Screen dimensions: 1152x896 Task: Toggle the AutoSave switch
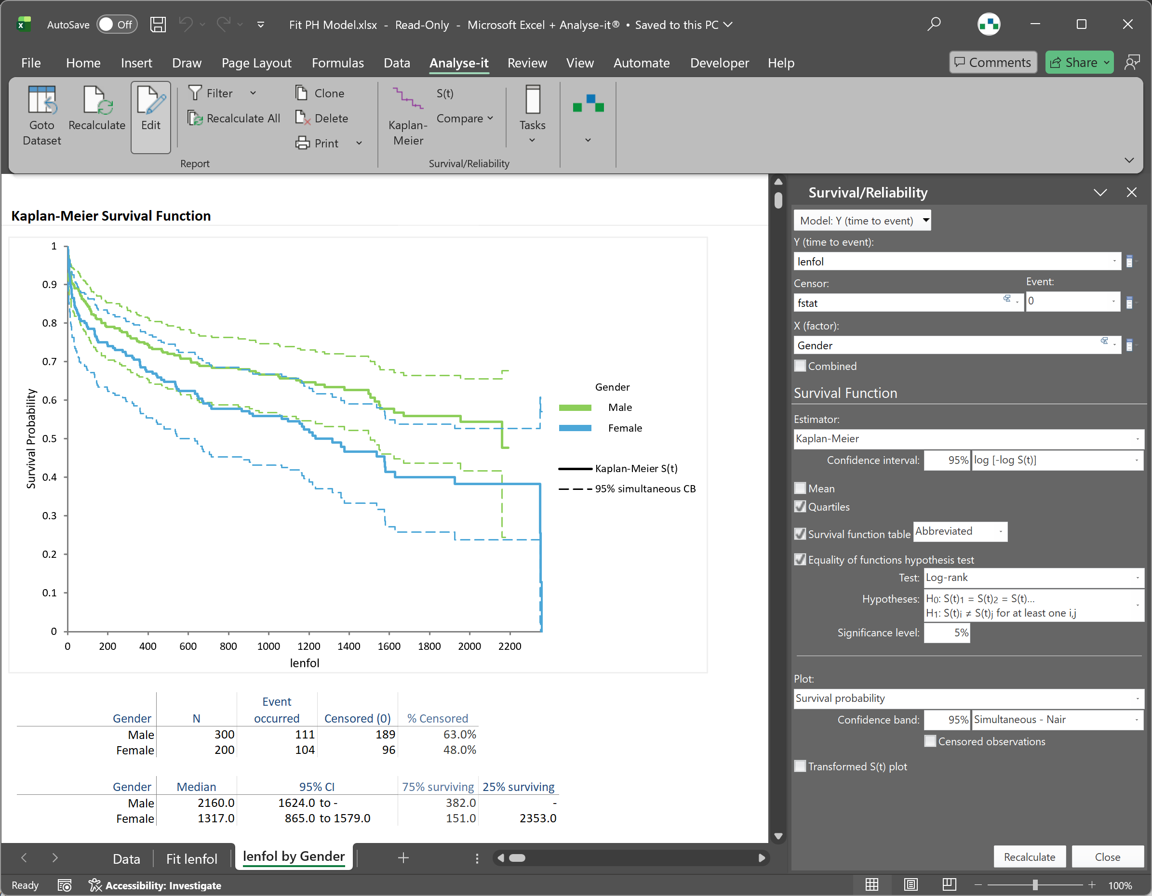[117, 25]
